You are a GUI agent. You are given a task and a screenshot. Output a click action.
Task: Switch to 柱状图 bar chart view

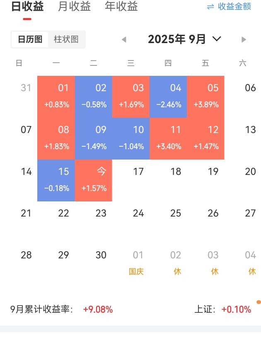[66, 39]
